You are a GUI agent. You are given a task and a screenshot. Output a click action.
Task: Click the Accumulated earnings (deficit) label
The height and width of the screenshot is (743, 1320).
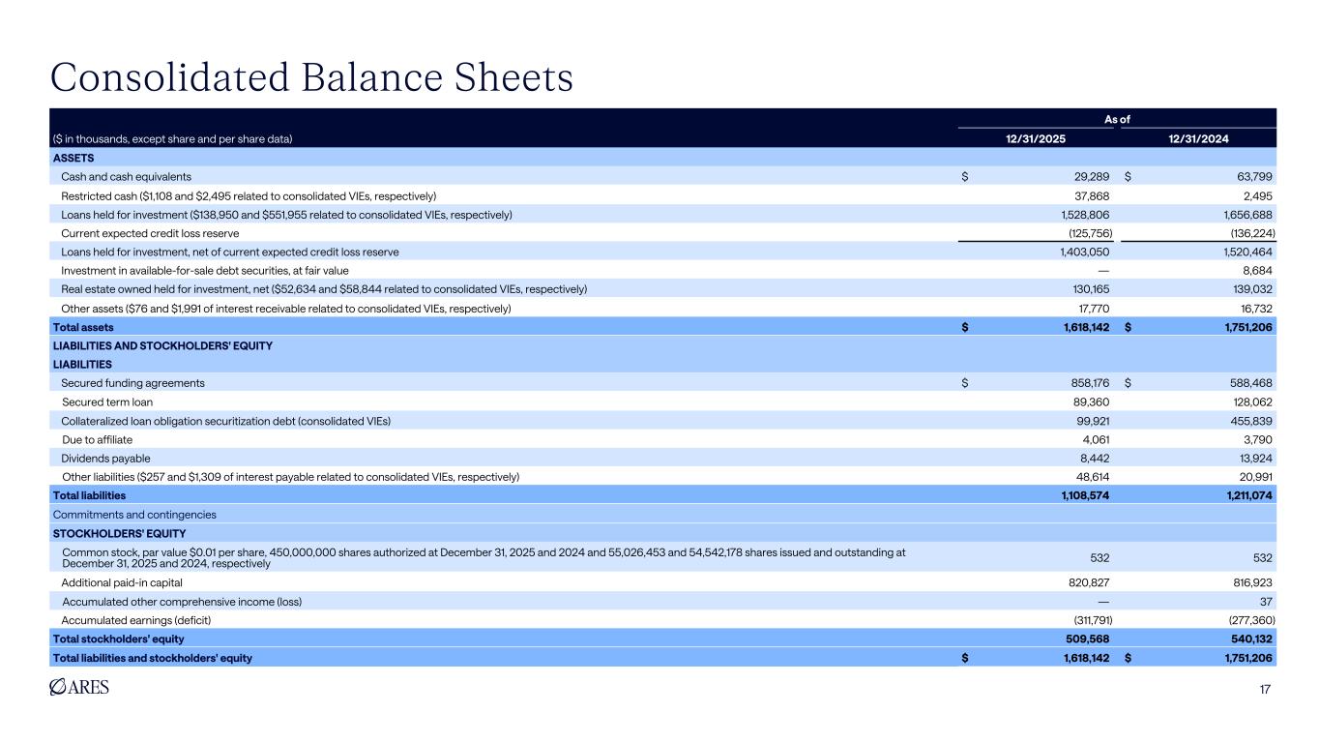(135, 620)
